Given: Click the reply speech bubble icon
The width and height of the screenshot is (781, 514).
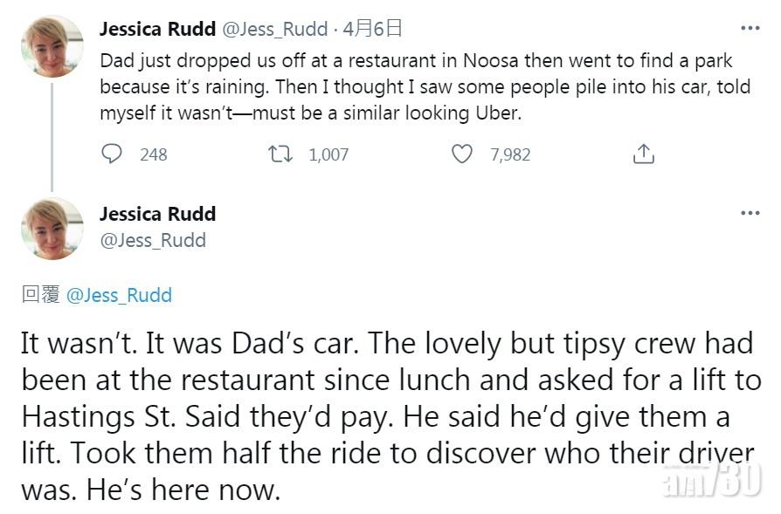Looking at the screenshot, I should point(112,154).
